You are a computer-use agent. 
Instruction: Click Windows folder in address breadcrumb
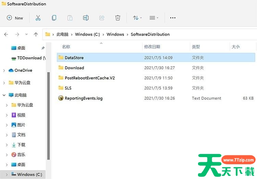tap(115, 34)
